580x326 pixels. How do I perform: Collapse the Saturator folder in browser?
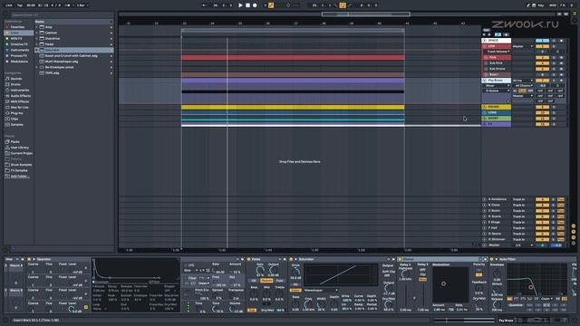[37, 50]
